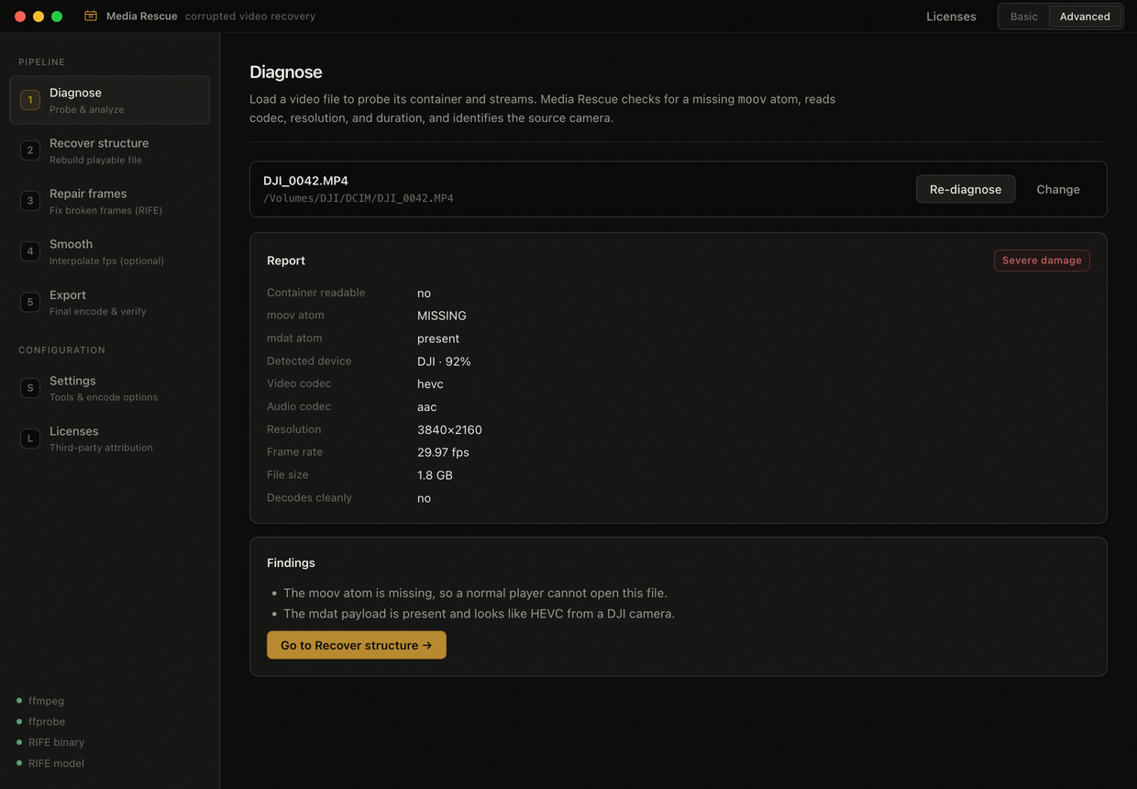
Task: Click the Findings heading
Action: click(291, 562)
